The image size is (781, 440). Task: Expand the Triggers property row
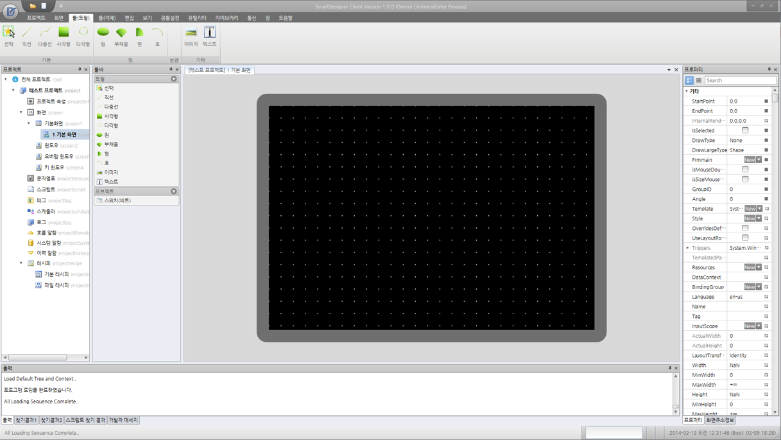[687, 248]
